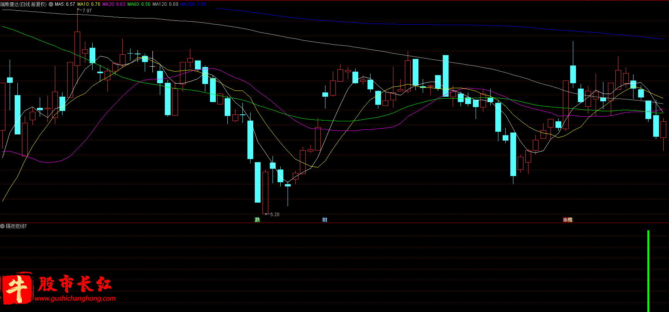Click the green 跌 event marker
Screen dimensions: 669x312
tap(257, 220)
